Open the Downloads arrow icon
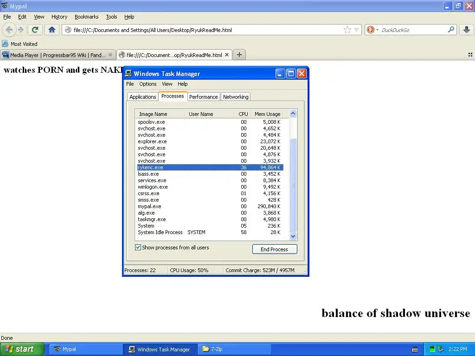475x356 pixels. click(467, 30)
